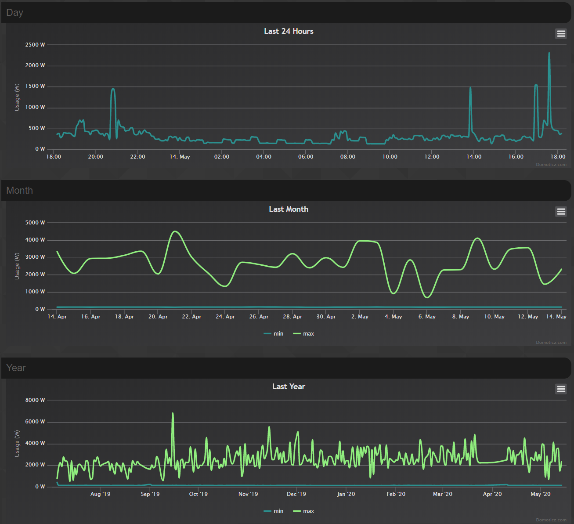Open Domoticz.com link under Day chart
Viewport: 574px width, 524px height.
551,165
